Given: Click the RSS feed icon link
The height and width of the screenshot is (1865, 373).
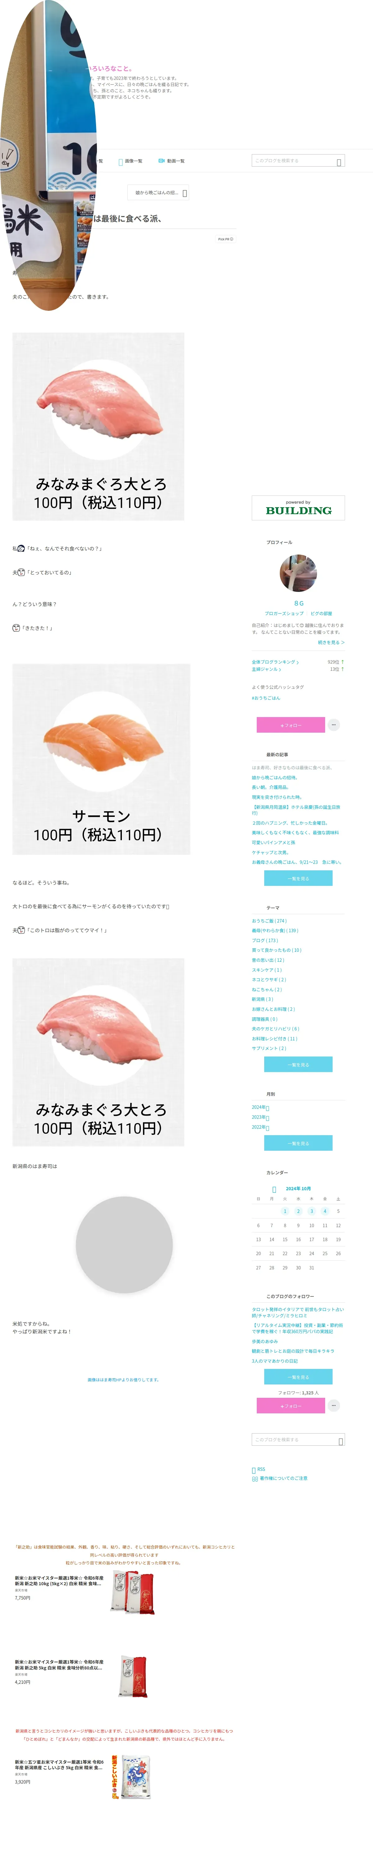Looking at the screenshot, I should [259, 1469].
